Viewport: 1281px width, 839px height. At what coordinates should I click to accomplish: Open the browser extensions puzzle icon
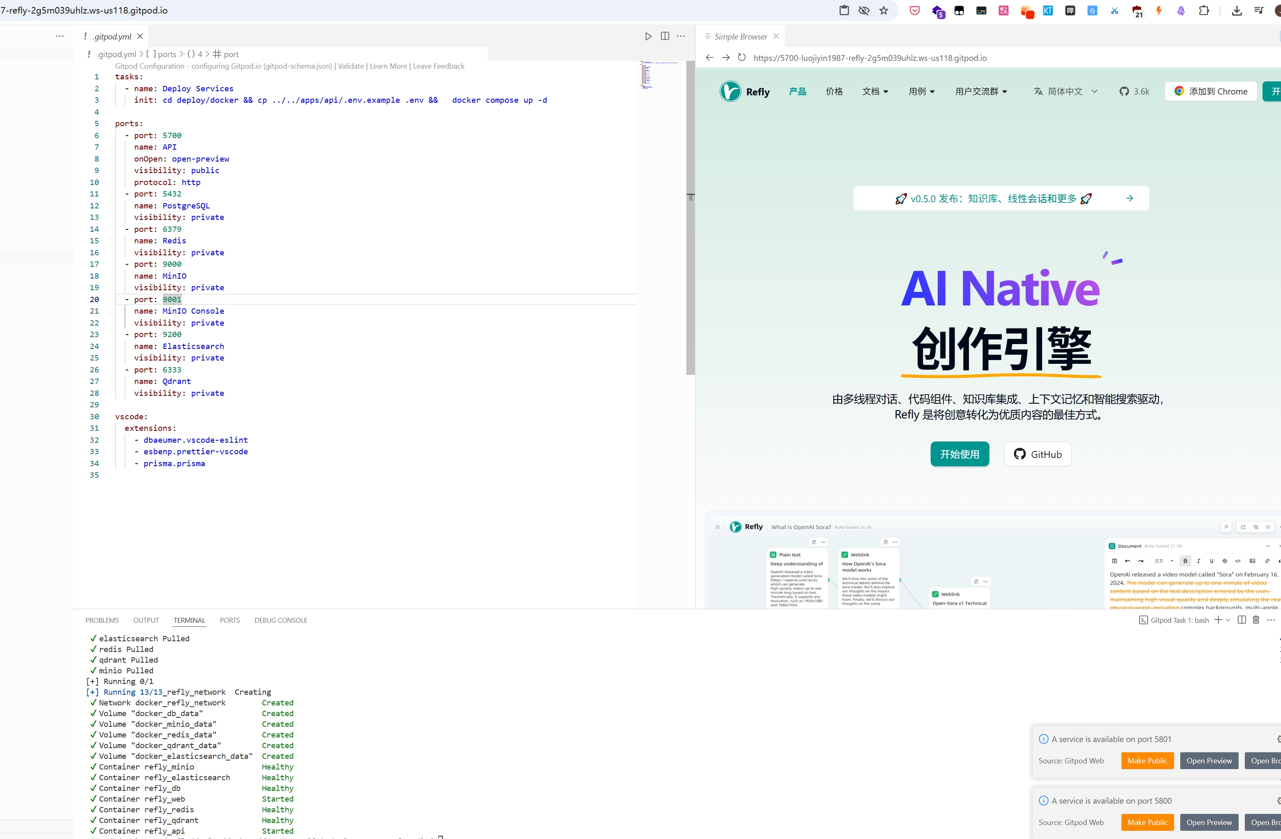1204,10
